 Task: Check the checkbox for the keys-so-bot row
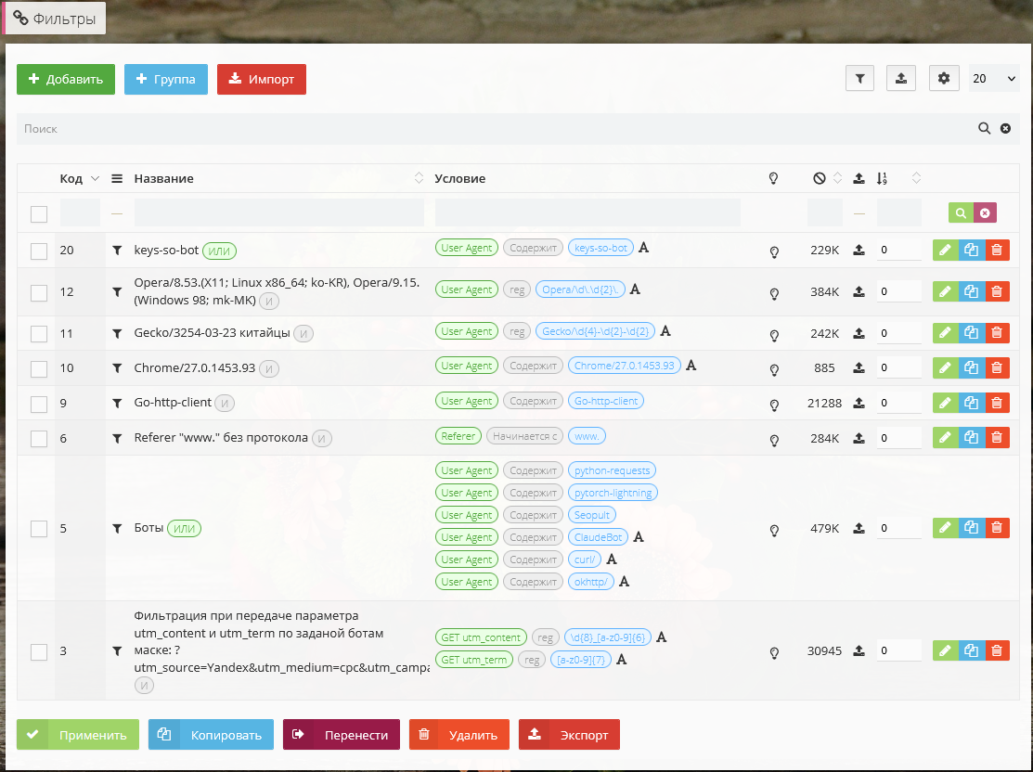[x=39, y=251]
